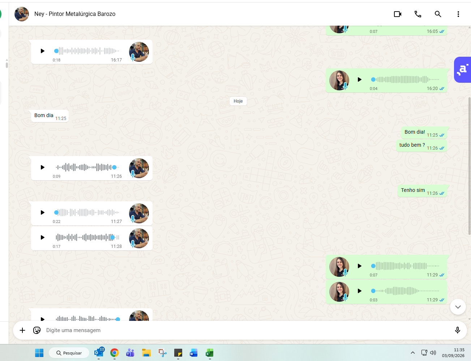Image resolution: width=471 pixels, height=361 pixels.
Task: Open the attach plus menu
Action: [x=22, y=330]
